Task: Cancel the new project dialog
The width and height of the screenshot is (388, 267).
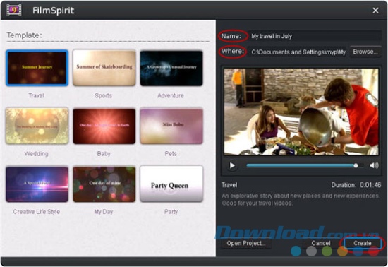Action: (x=321, y=243)
